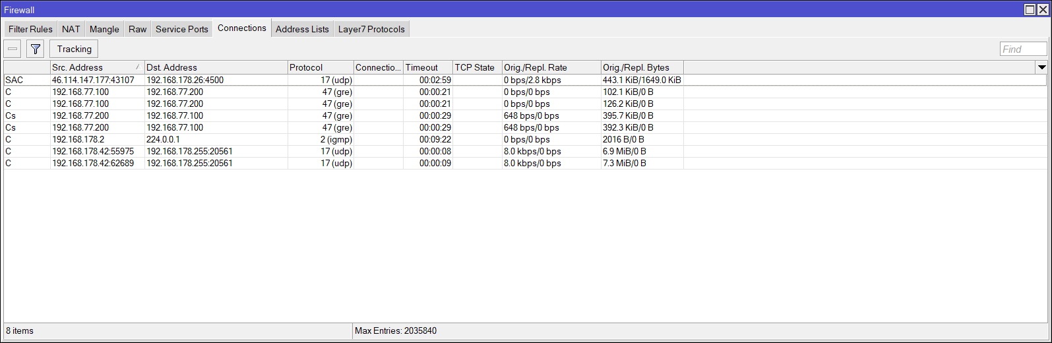This screenshot has width=1052, height=343.
Task: Click the Tracking button
Action: pyautogui.click(x=74, y=49)
